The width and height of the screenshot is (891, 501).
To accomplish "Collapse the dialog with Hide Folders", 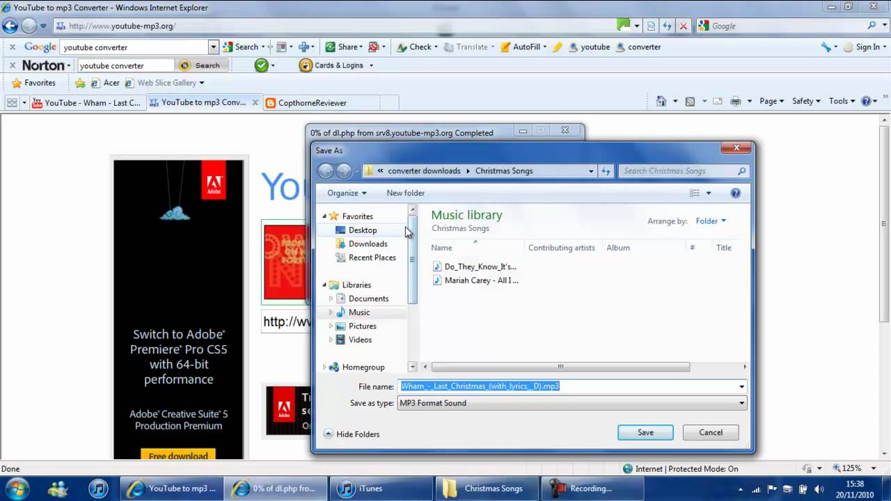I will [x=352, y=434].
